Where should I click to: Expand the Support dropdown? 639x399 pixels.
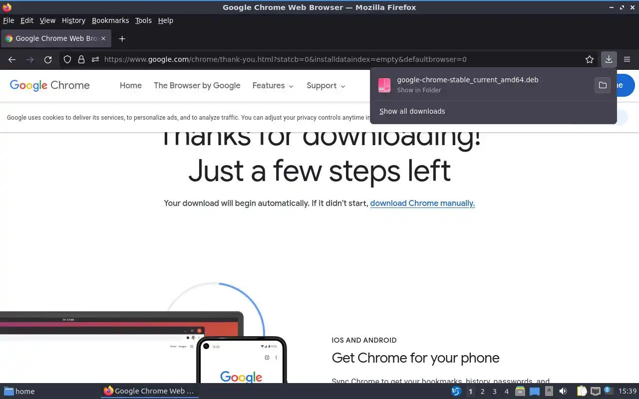(x=326, y=86)
